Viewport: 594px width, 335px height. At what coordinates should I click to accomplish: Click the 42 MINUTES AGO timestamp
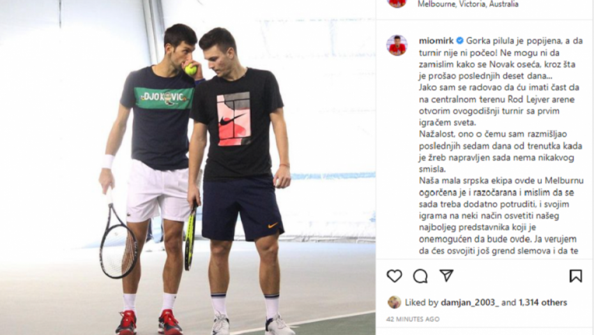[413, 319]
